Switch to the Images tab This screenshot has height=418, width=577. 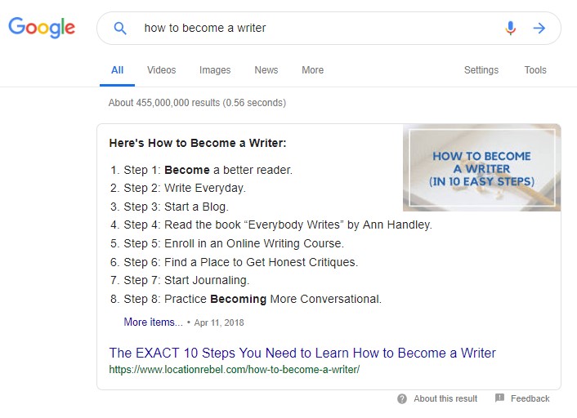pyautogui.click(x=215, y=70)
